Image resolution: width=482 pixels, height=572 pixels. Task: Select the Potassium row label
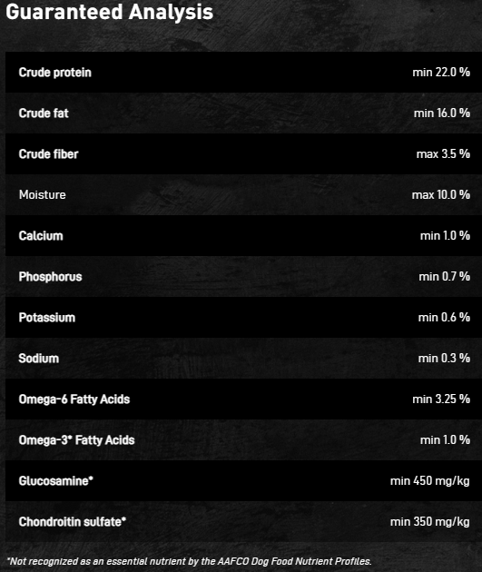pyautogui.click(x=47, y=318)
